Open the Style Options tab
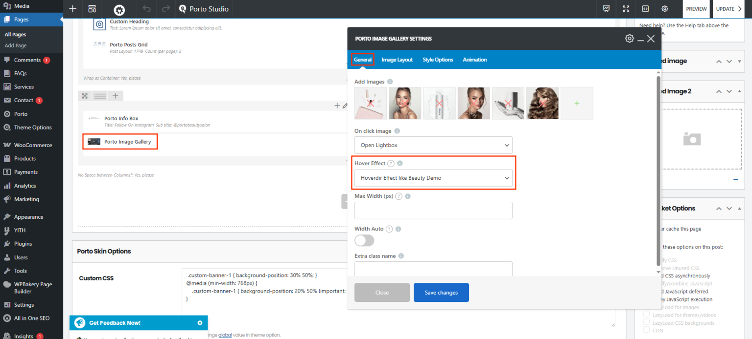 (438, 60)
